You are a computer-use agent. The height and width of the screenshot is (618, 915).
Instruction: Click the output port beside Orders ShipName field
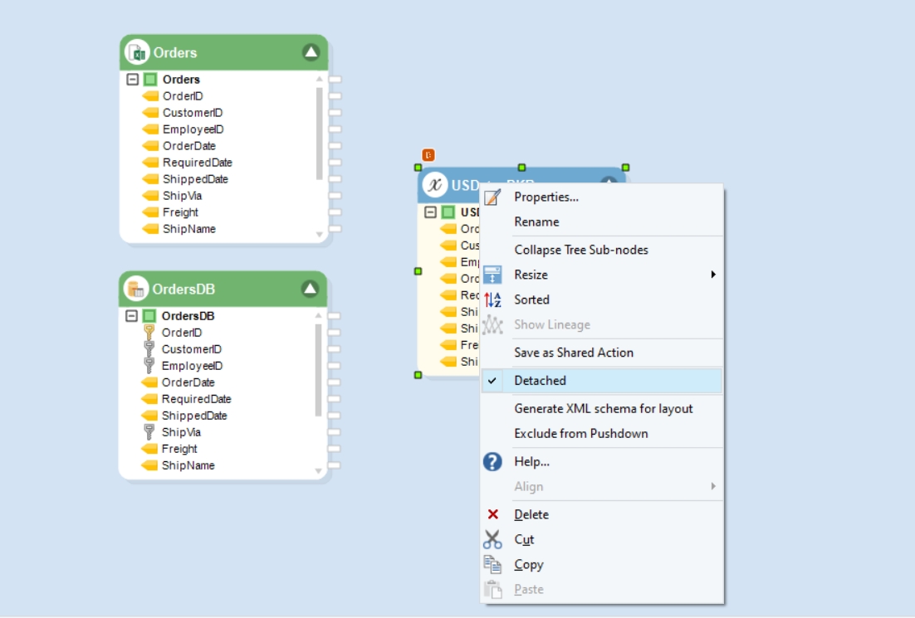[x=335, y=229]
